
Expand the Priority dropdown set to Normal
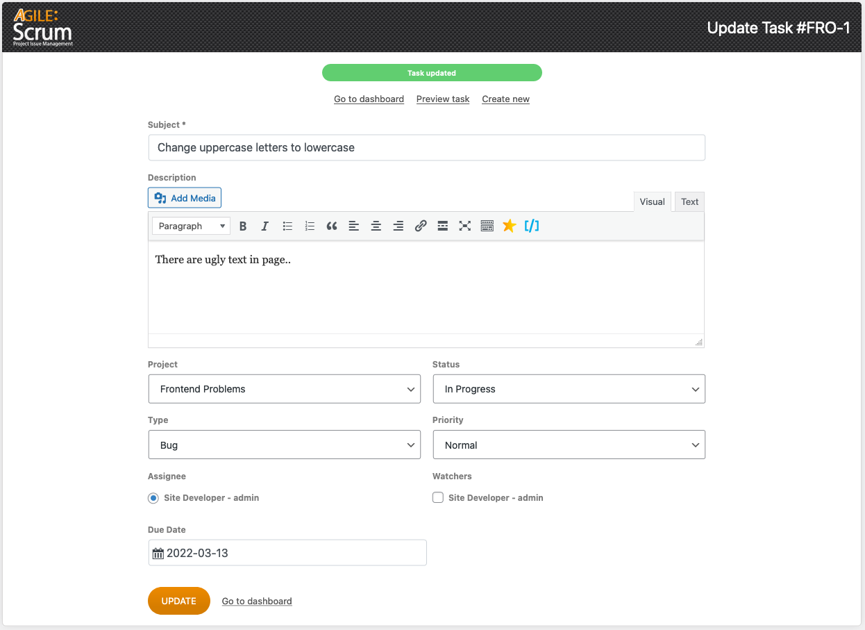(569, 445)
